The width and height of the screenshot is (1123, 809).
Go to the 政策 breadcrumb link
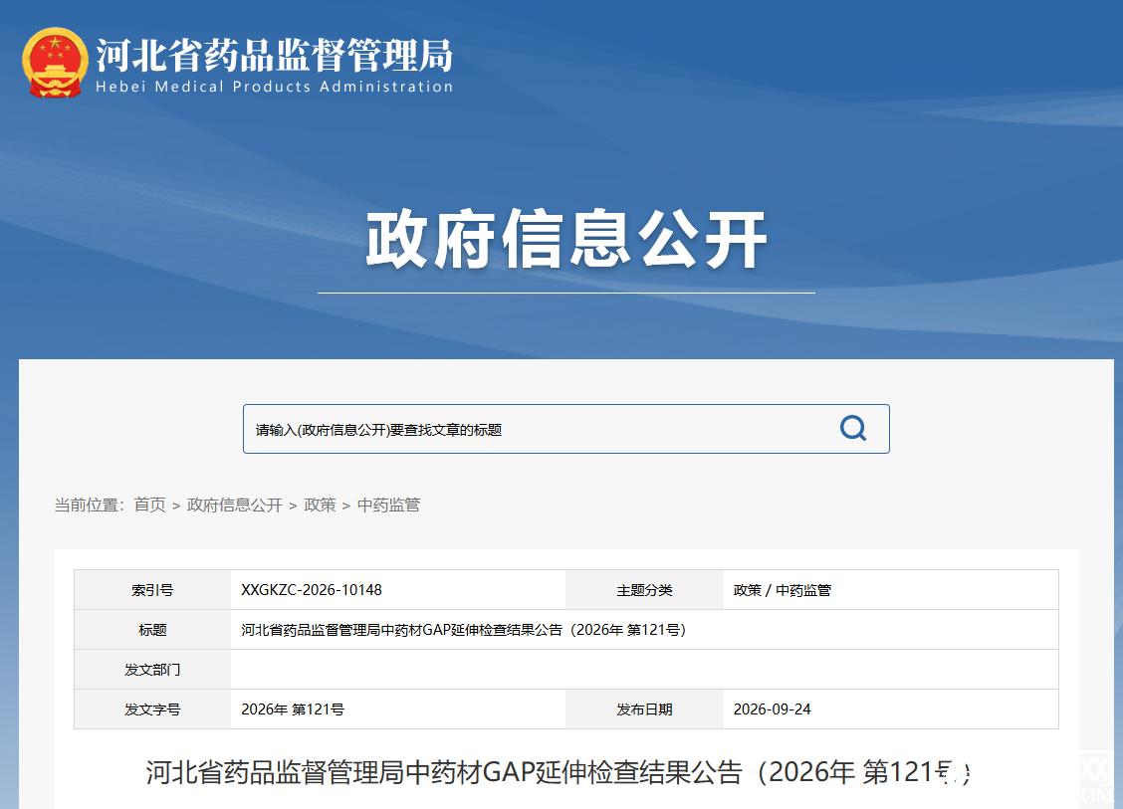[321, 505]
